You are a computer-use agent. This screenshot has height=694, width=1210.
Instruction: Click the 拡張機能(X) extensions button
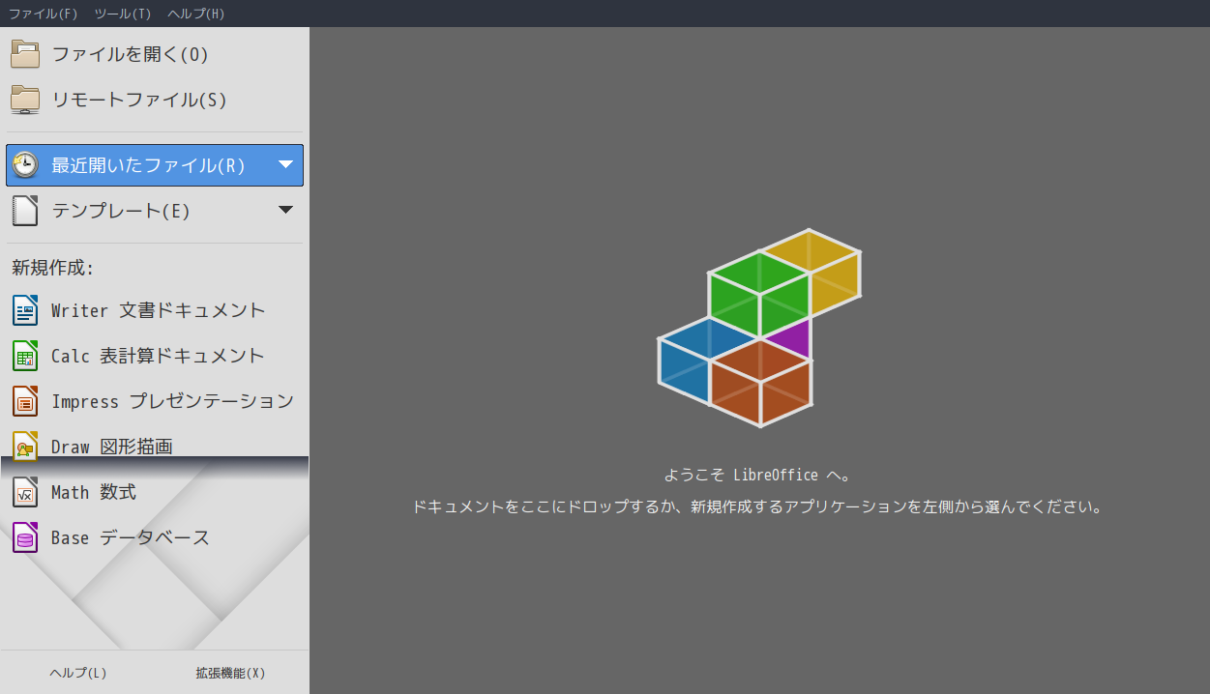coord(230,673)
